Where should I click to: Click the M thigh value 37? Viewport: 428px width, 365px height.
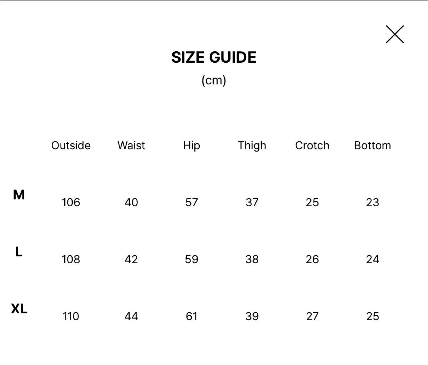(x=252, y=202)
